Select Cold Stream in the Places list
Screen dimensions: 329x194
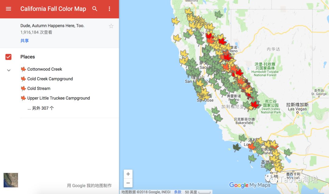pos(39,89)
